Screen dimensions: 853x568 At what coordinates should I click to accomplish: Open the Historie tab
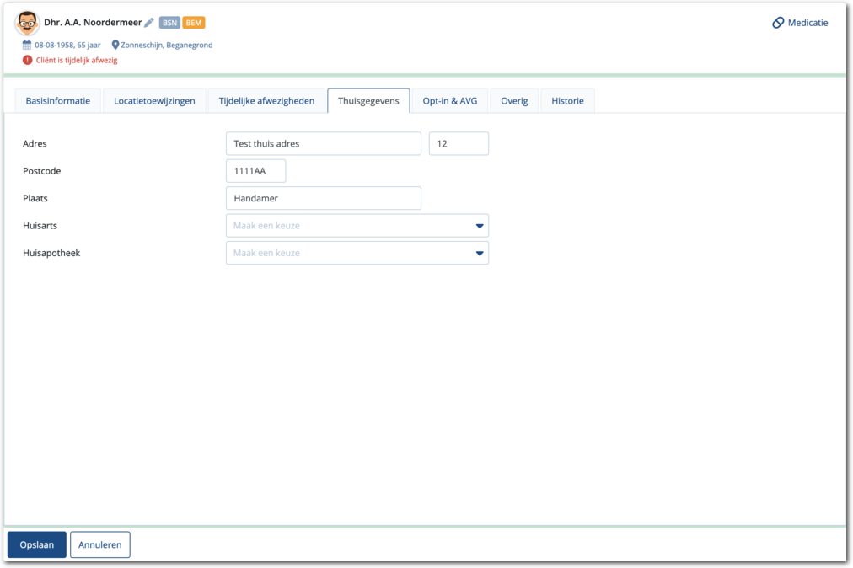(x=567, y=101)
